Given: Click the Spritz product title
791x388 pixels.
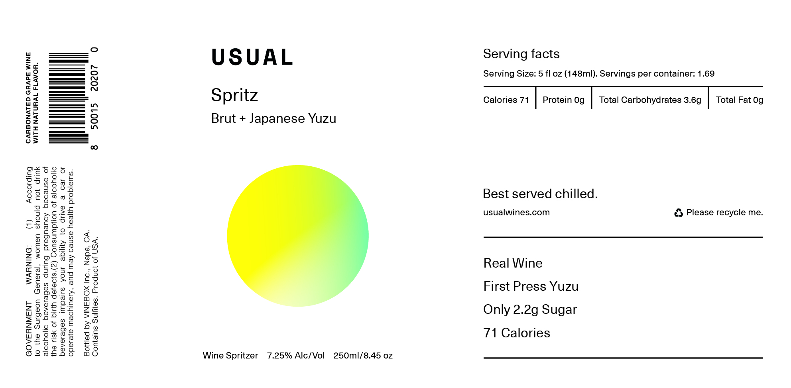Looking at the screenshot, I should (x=234, y=96).
